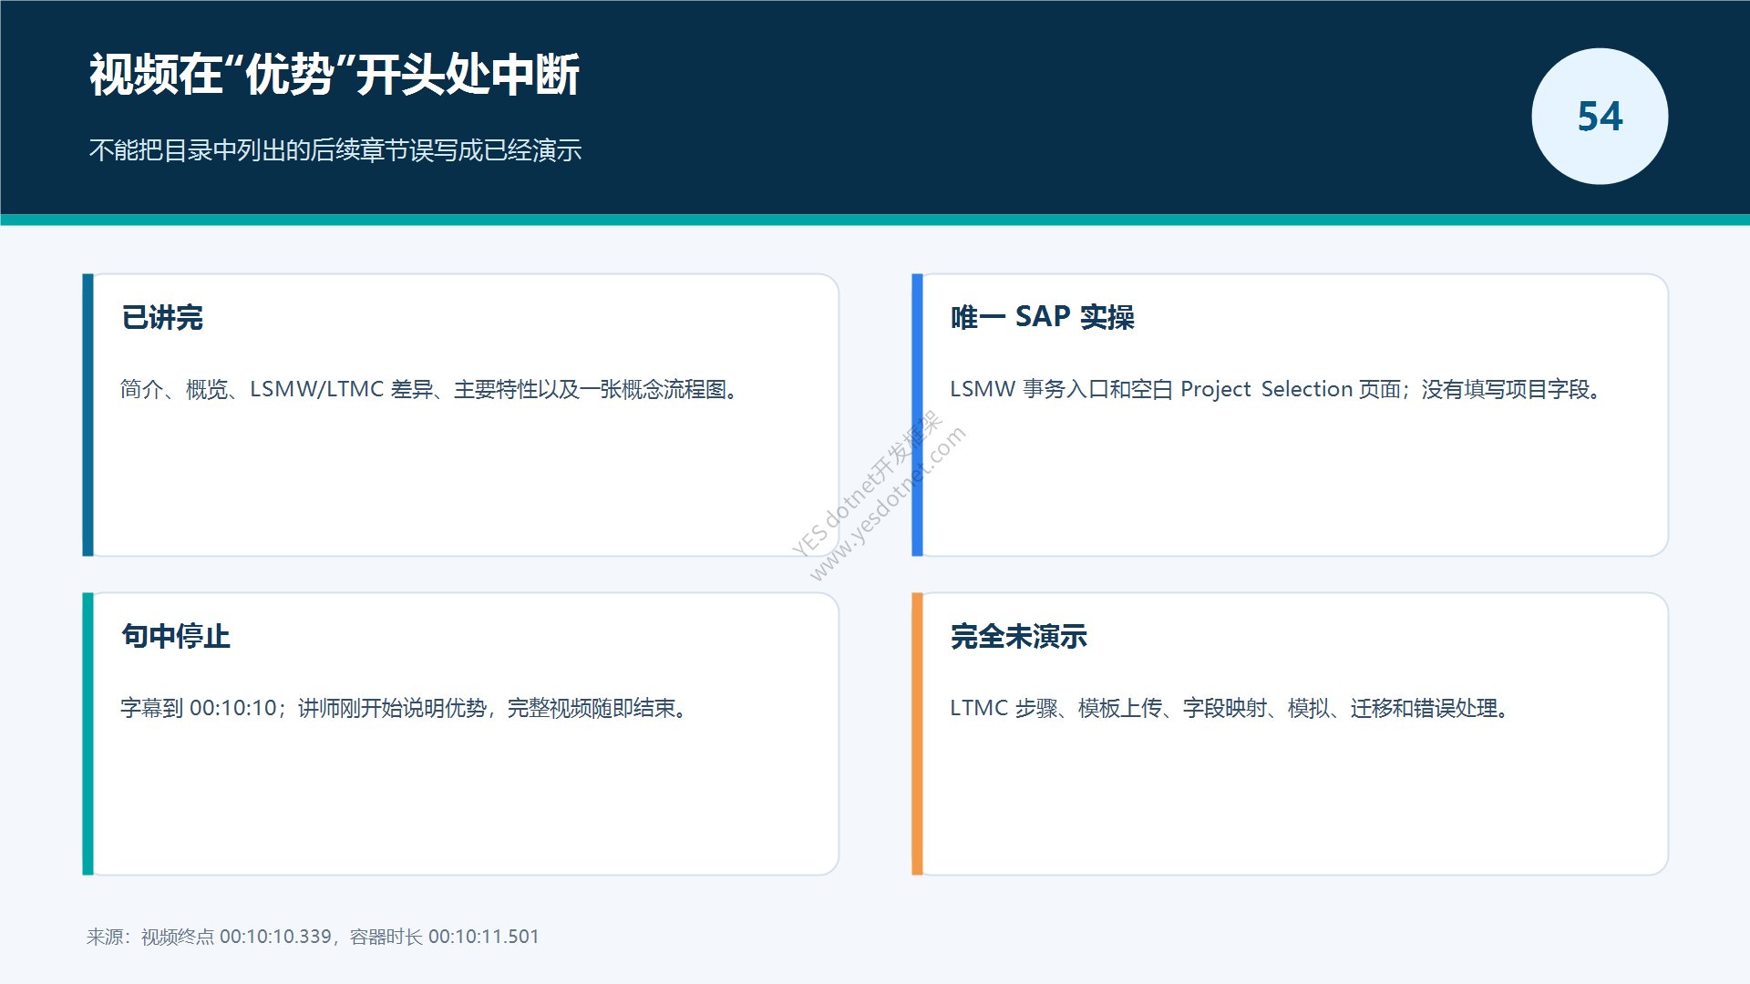Click the slide title 视频在"优势"开头处中断
This screenshot has height=984, width=1750.
click(x=335, y=75)
